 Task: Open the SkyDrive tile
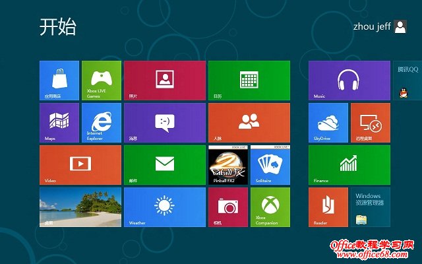click(328, 123)
